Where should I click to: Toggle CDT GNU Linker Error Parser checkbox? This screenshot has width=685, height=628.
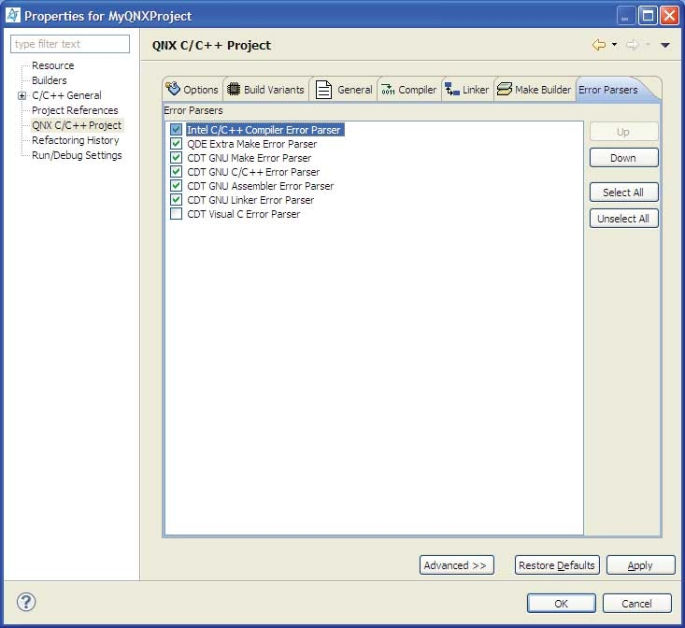tap(176, 200)
